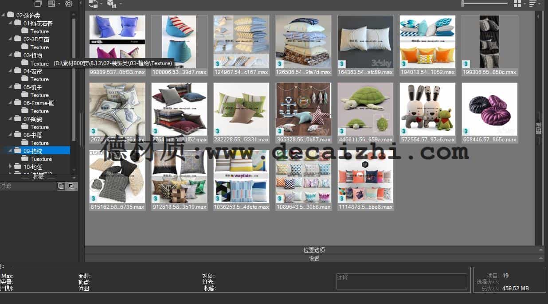The width and height of the screenshot is (548, 304).
Task: Click the 设置 bar below the thumbnails
Action: (x=314, y=258)
